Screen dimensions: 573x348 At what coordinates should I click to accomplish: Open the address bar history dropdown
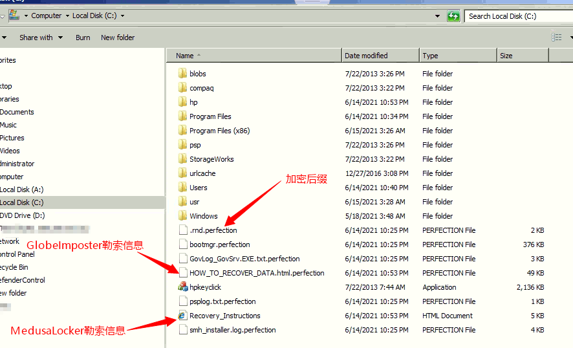coord(437,16)
